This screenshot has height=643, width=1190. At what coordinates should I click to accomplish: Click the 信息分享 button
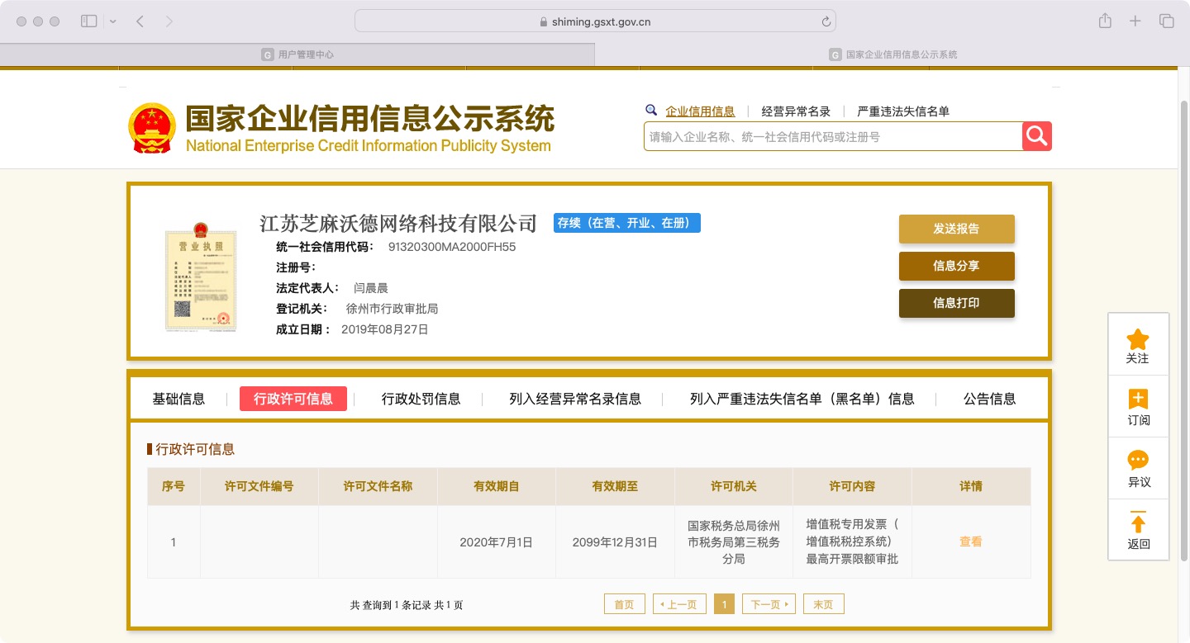coord(957,266)
